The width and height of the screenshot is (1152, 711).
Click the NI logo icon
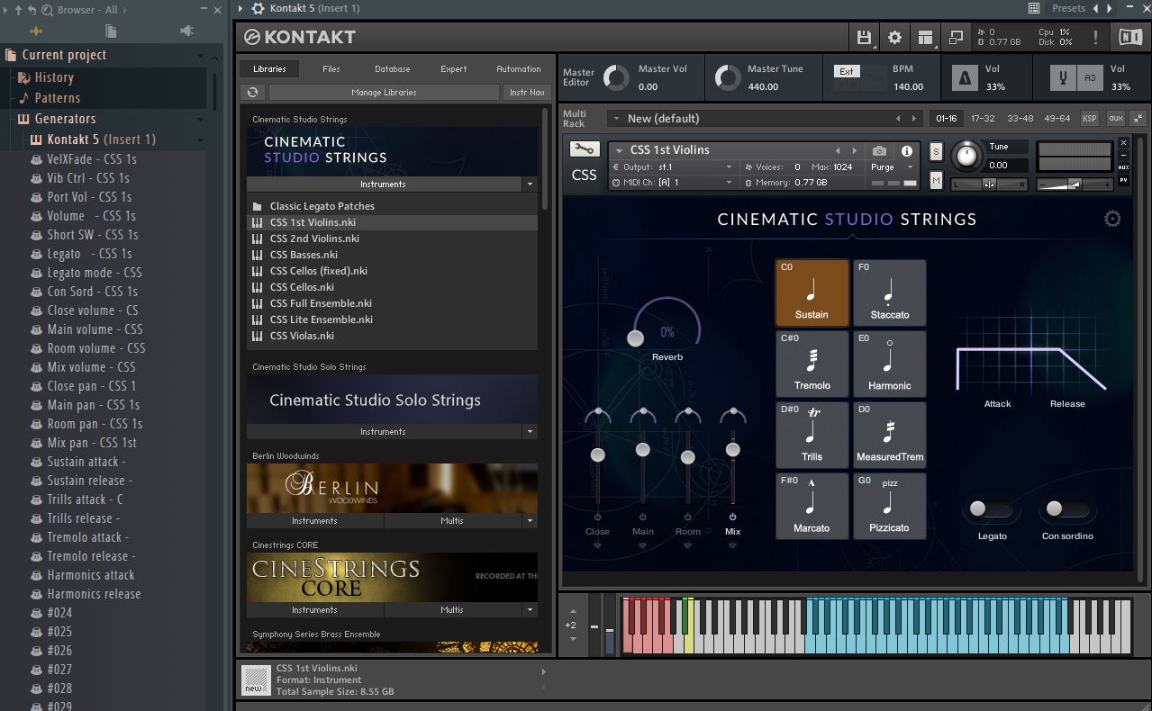point(1129,37)
